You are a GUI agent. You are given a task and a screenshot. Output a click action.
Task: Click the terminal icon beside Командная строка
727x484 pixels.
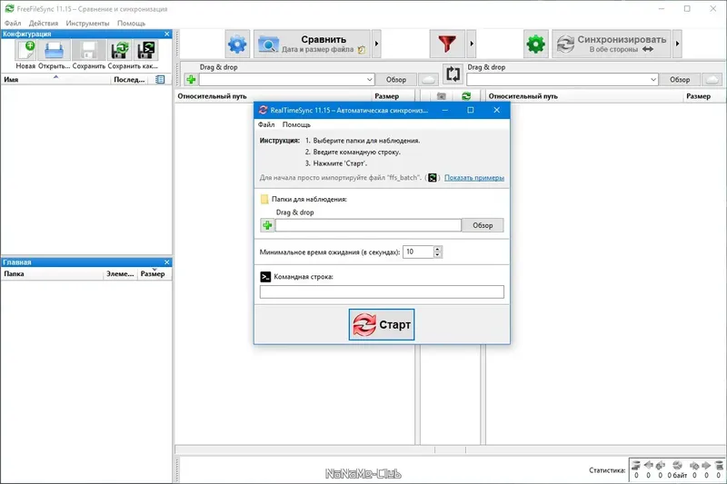tap(265, 276)
